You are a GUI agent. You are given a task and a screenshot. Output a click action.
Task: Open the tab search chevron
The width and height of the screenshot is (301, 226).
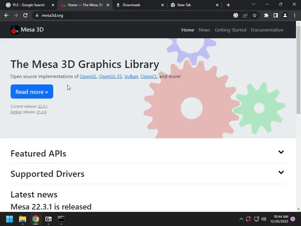coord(254,4)
